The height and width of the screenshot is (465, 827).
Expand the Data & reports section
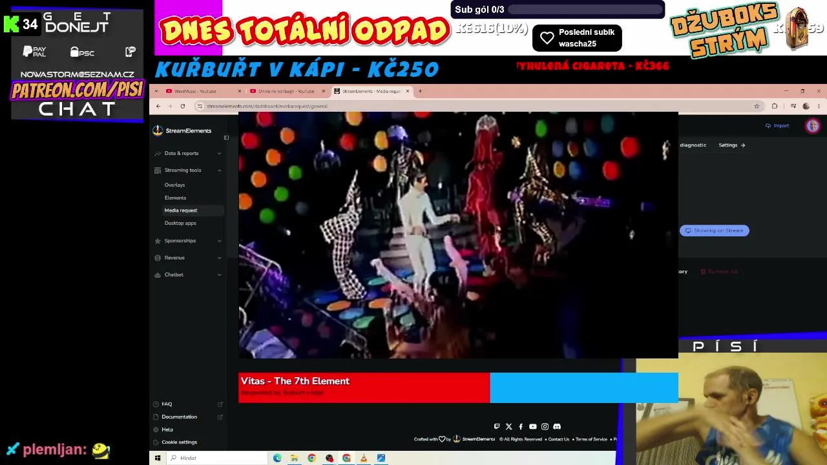219,153
